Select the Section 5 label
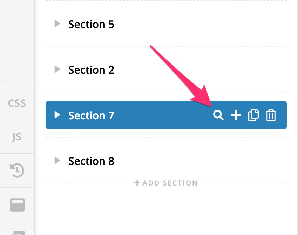This screenshot has height=235, width=298. pyautogui.click(x=91, y=25)
